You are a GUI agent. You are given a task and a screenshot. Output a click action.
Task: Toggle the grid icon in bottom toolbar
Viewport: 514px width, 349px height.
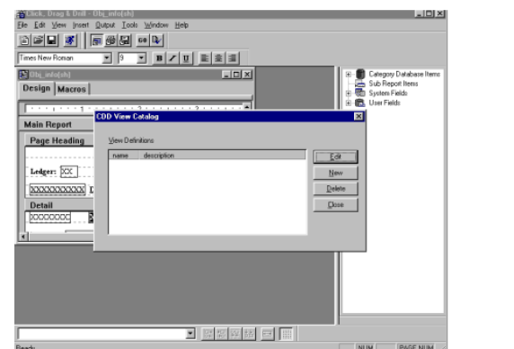pyautogui.click(x=287, y=334)
